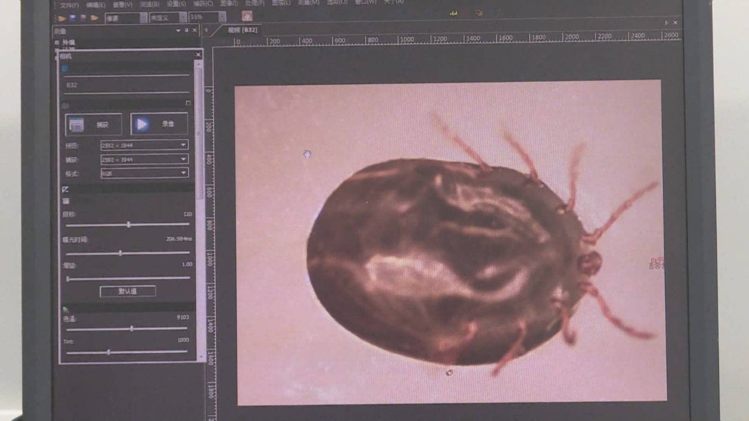The image size is (749, 421).
Task: Pin the left side panel
Action: [x=186, y=30]
